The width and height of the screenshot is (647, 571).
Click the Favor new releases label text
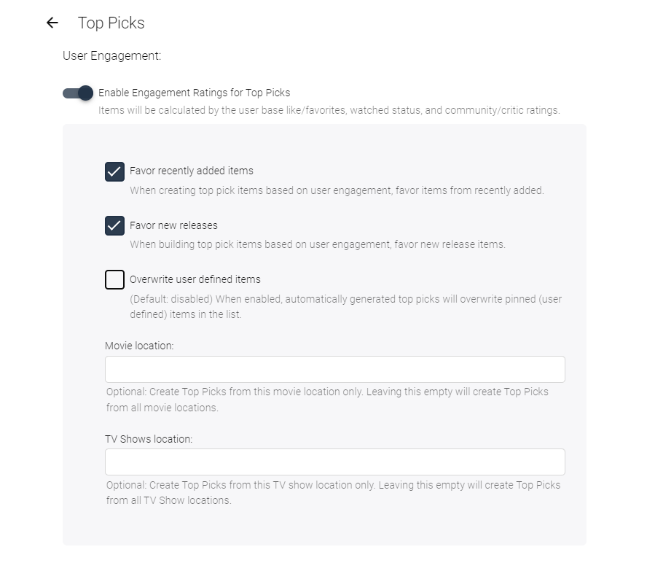pyautogui.click(x=174, y=225)
